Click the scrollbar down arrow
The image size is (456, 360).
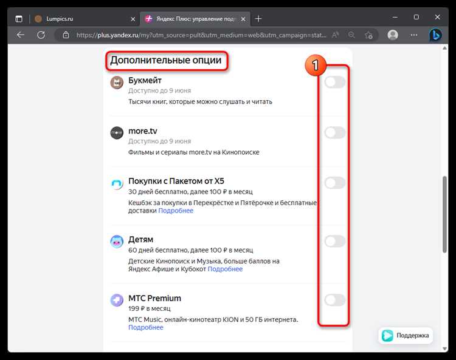pyautogui.click(x=444, y=348)
